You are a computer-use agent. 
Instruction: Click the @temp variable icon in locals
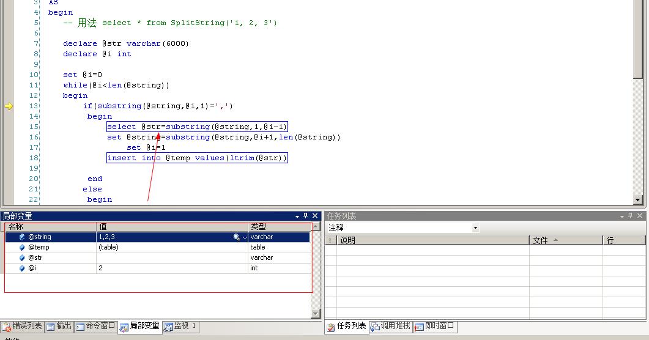[22, 247]
